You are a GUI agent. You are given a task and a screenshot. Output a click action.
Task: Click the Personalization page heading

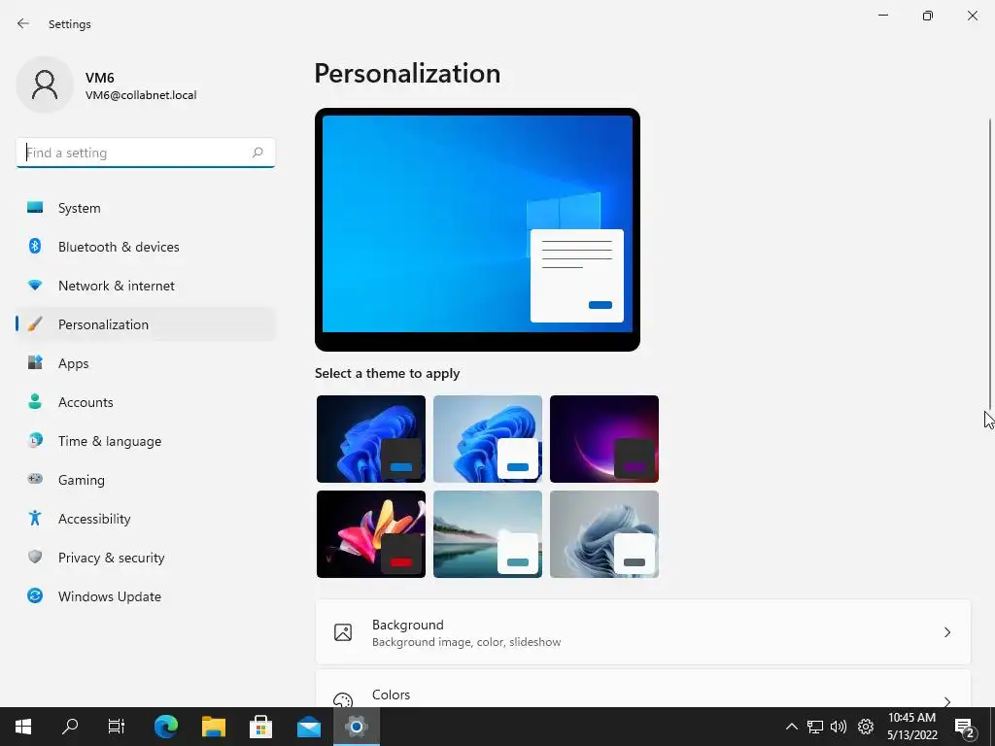click(x=407, y=74)
